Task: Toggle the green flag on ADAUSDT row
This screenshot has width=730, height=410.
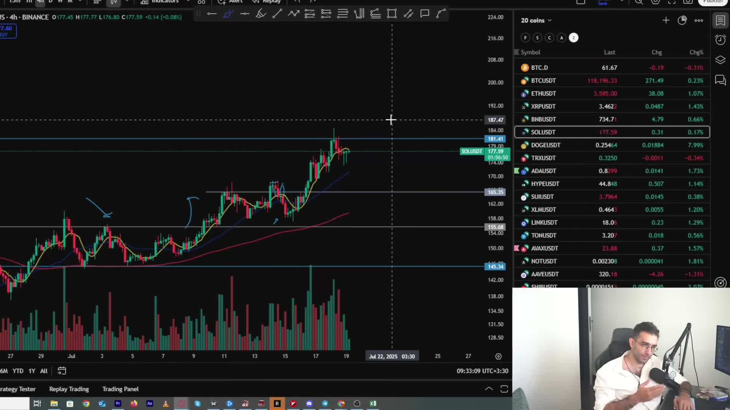Action: point(516,171)
